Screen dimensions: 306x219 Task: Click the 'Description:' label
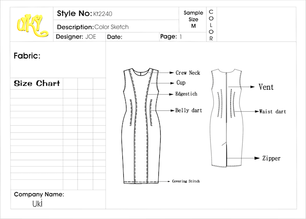[75, 27]
